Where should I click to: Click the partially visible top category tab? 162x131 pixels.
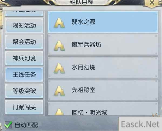point(24,13)
